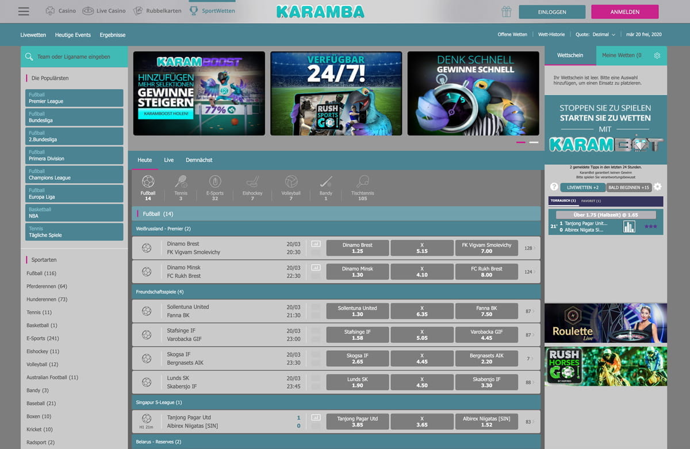The height and width of the screenshot is (449, 690).
Task: Open statistics icon for Tanjong Pagar match
Action: [316, 418]
